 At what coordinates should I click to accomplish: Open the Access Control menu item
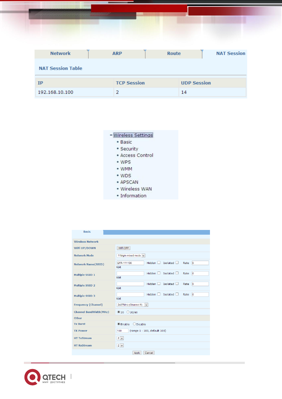(x=137, y=155)
